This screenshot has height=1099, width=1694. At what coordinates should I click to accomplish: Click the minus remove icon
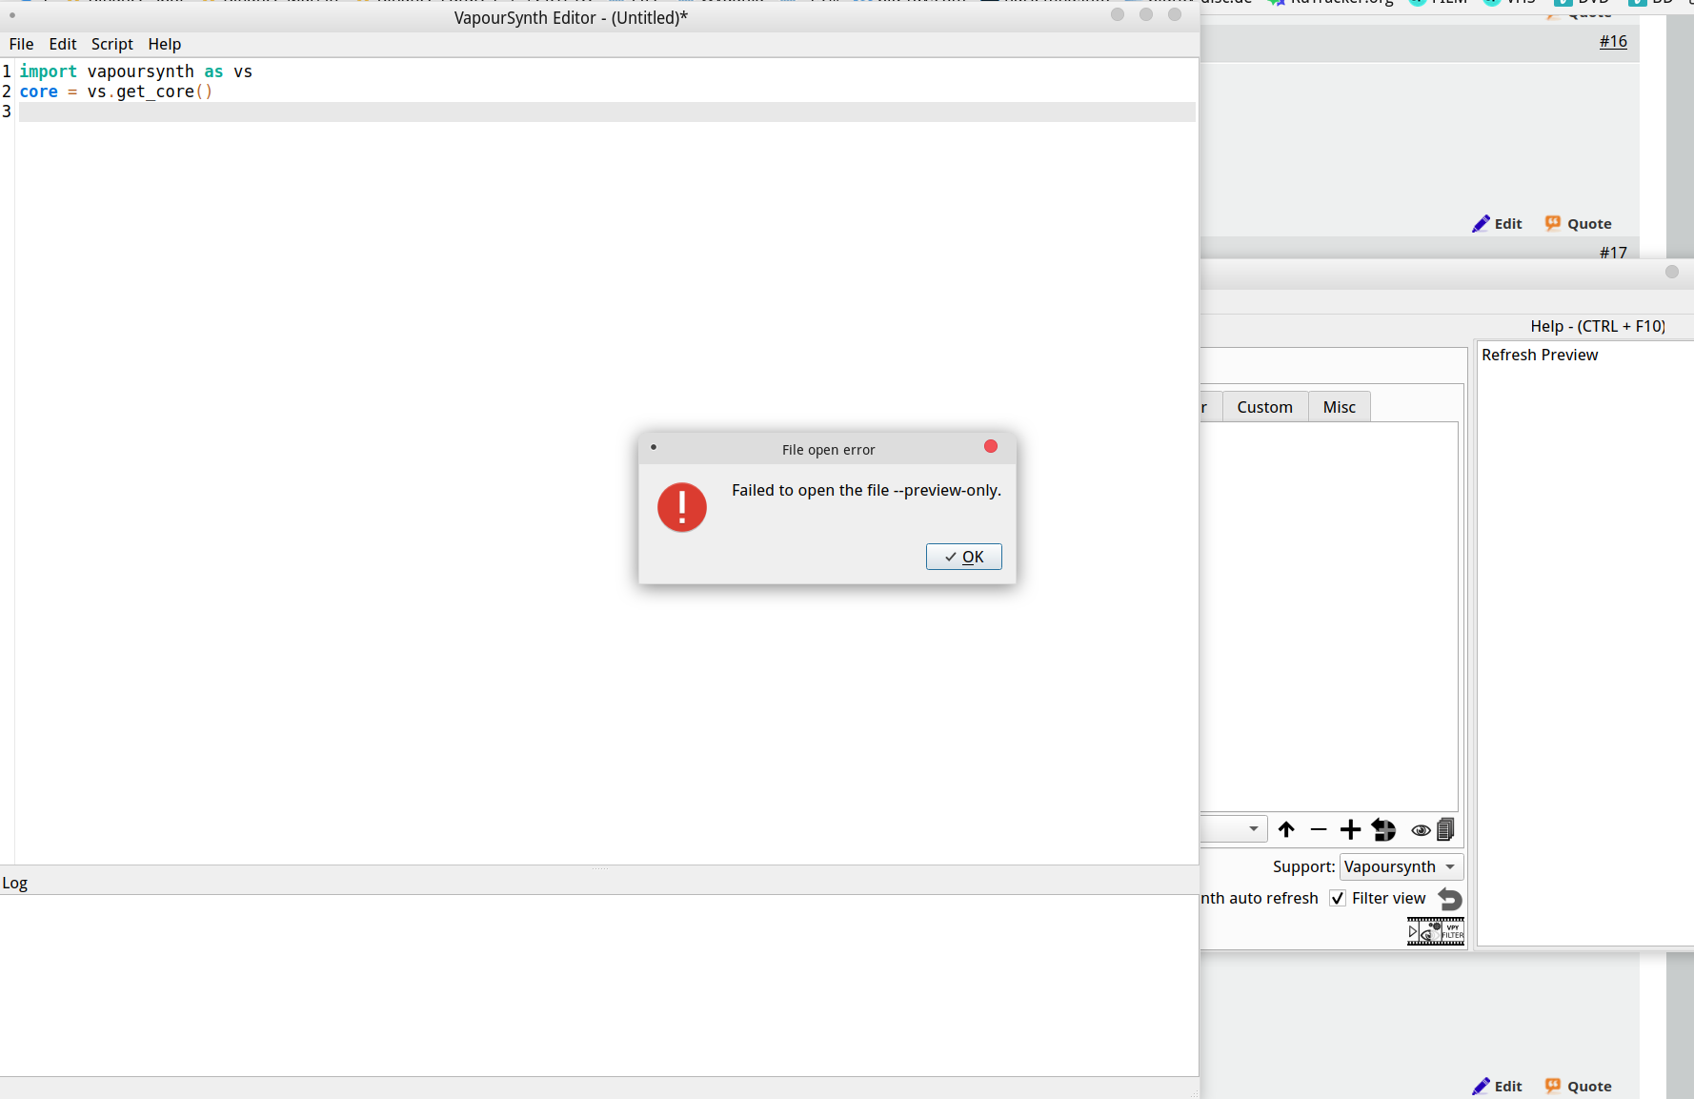pyautogui.click(x=1318, y=829)
